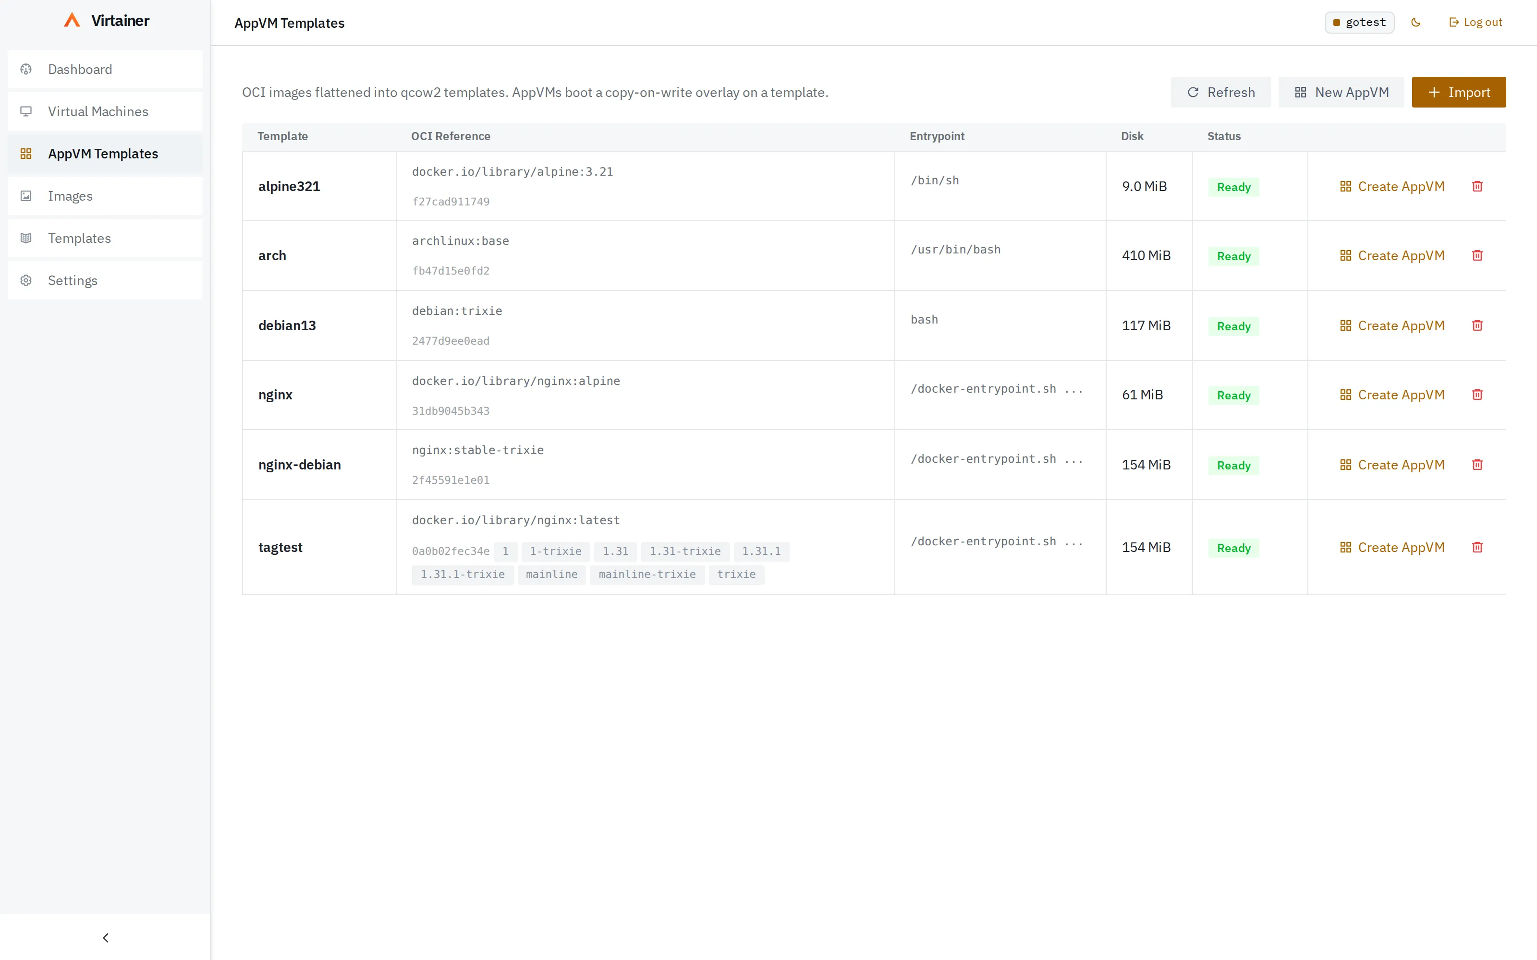Click the gotest user badge
The width and height of the screenshot is (1537, 960).
pos(1359,22)
